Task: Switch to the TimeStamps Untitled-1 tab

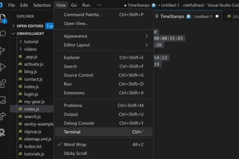Action: coord(188,16)
